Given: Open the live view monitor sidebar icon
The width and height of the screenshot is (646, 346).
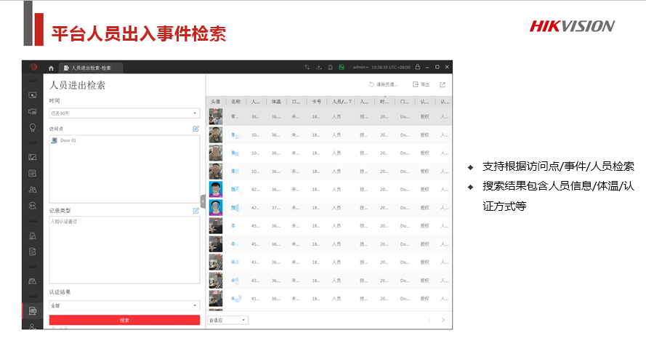Looking at the screenshot, I should point(33,95).
